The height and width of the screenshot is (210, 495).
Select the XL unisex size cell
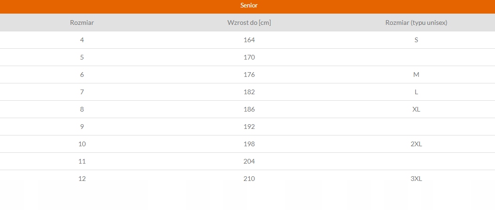click(x=416, y=109)
